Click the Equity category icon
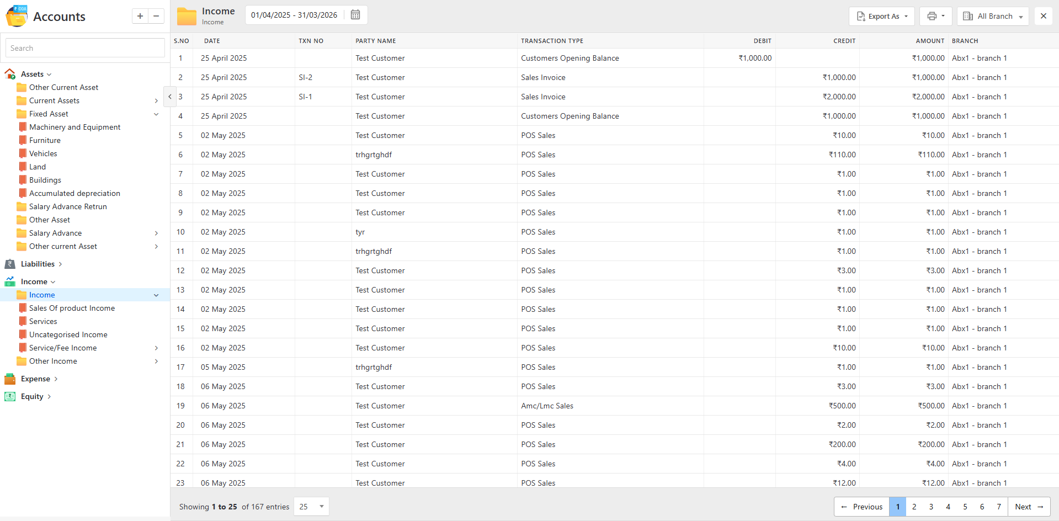 coord(10,396)
